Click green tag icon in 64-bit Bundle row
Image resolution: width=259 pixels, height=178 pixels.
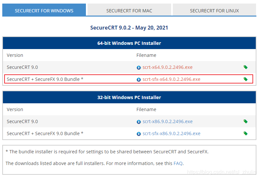pyautogui.click(x=246, y=79)
